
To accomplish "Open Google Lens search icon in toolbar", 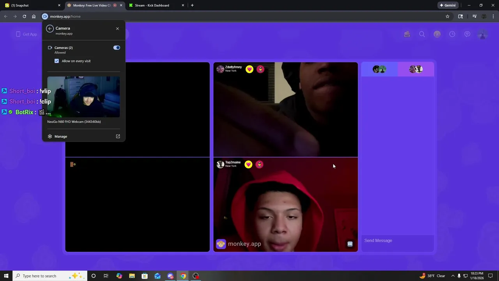I will coord(460,16).
